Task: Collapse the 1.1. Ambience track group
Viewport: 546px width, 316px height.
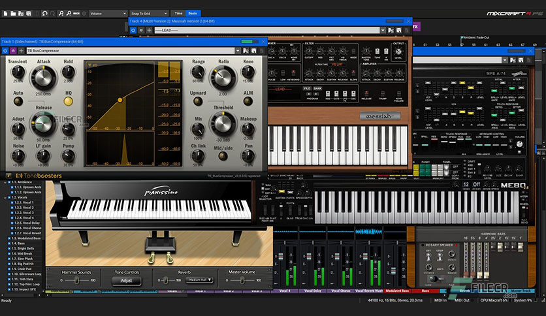Action: click(5, 182)
